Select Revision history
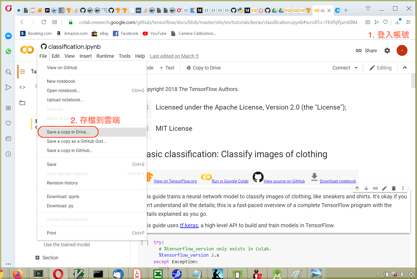 tap(92, 183)
